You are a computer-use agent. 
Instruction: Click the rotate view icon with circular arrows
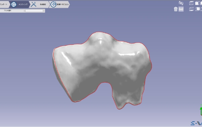pos(181,3)
